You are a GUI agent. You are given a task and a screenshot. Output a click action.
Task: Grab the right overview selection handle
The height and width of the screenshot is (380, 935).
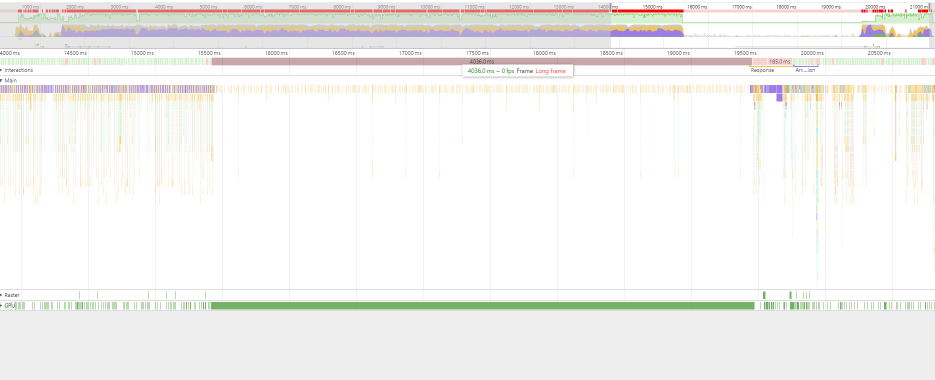tap(930, 7)
